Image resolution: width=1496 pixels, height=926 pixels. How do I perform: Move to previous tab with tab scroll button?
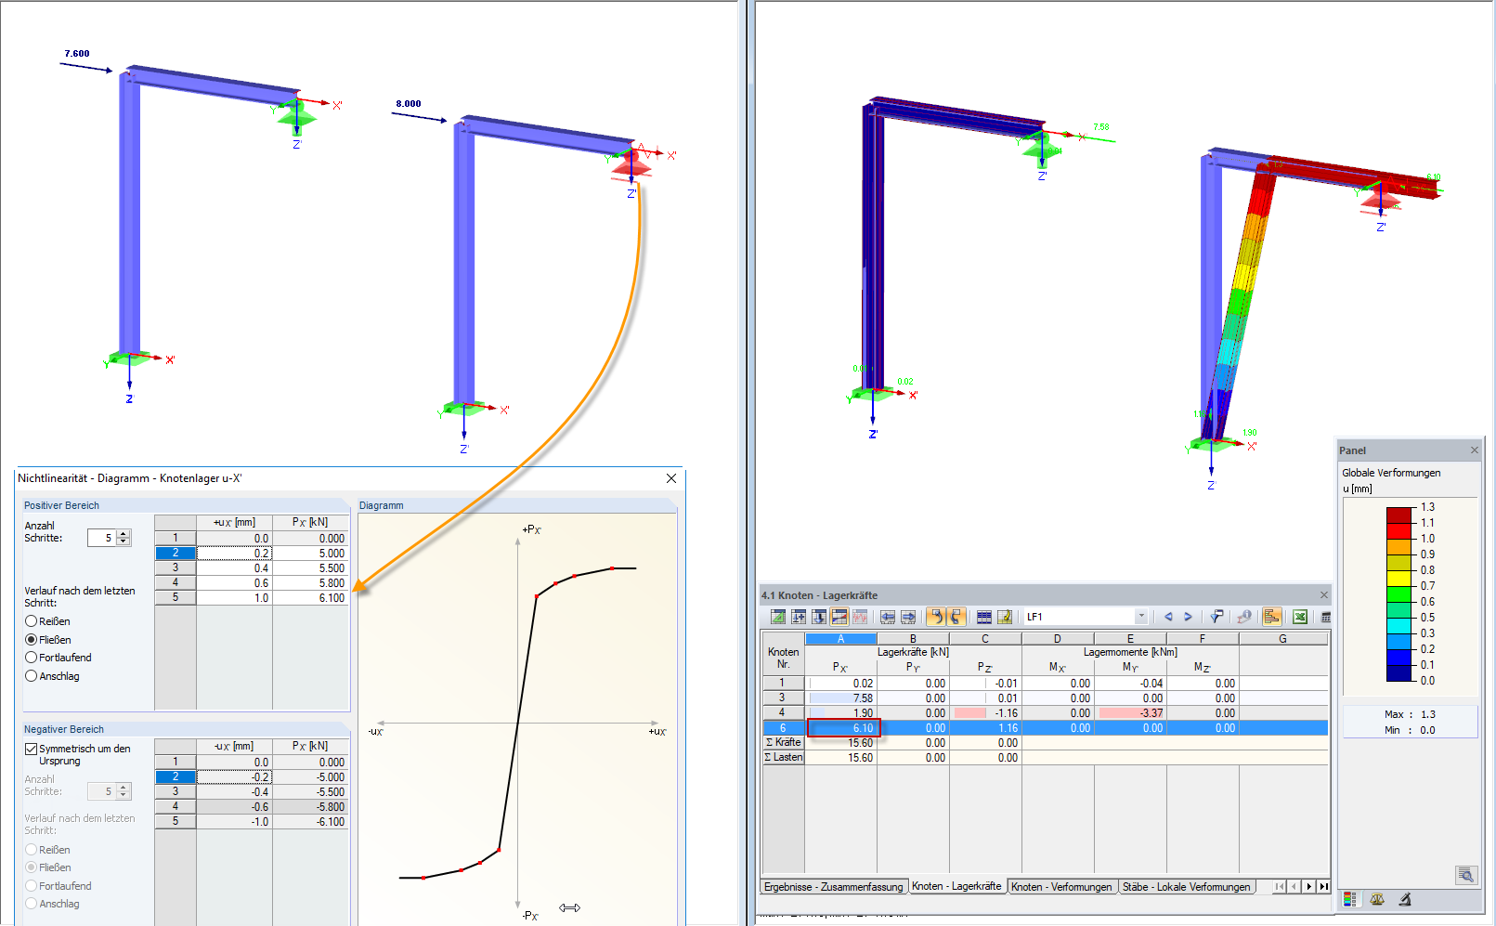pyautogui.click(x=1294, y=886)
